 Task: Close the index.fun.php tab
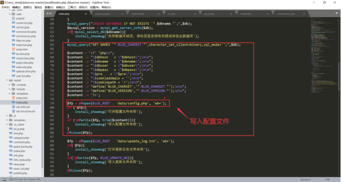tap(122, 14)
